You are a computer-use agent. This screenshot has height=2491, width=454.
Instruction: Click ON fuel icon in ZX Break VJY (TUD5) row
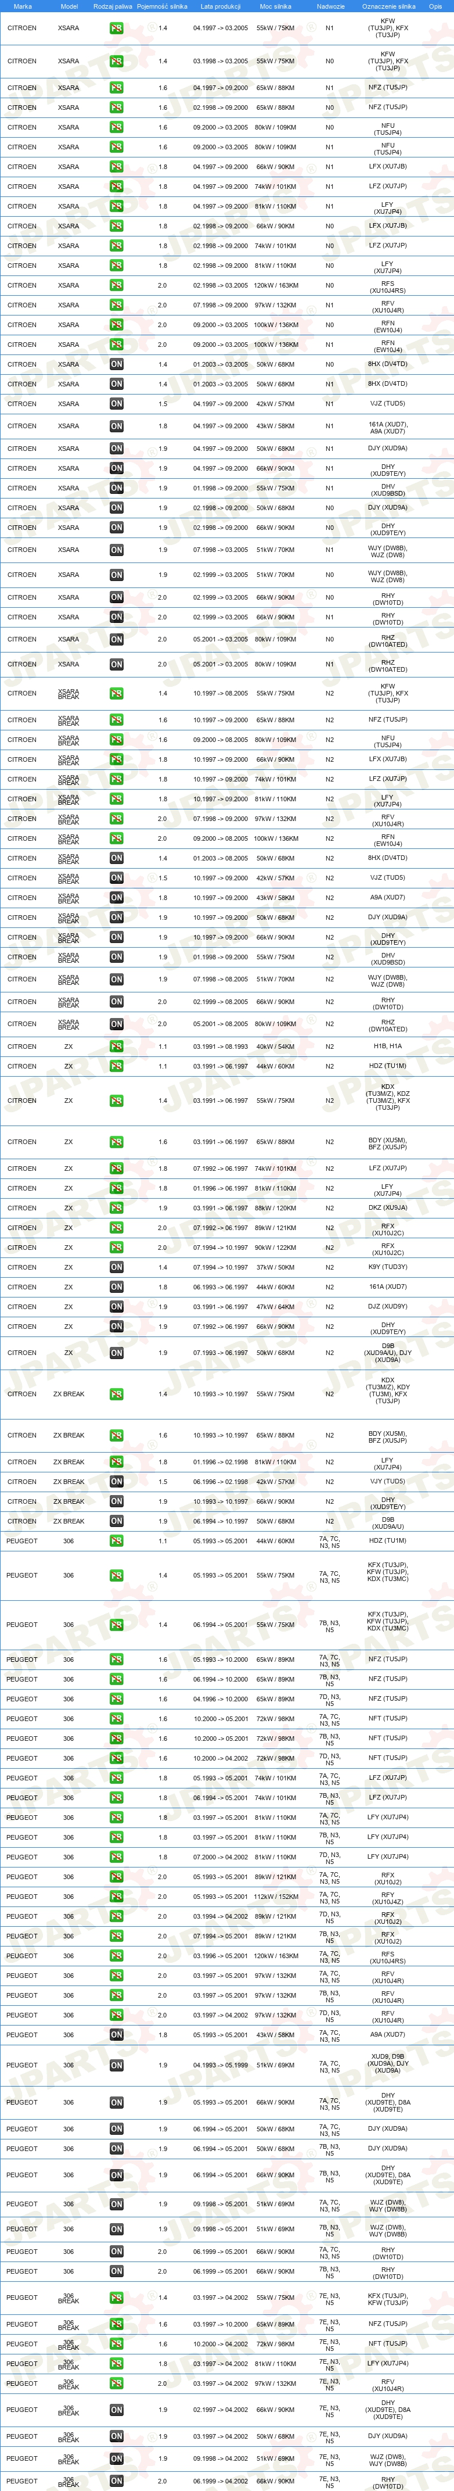tap(116, 1482)
